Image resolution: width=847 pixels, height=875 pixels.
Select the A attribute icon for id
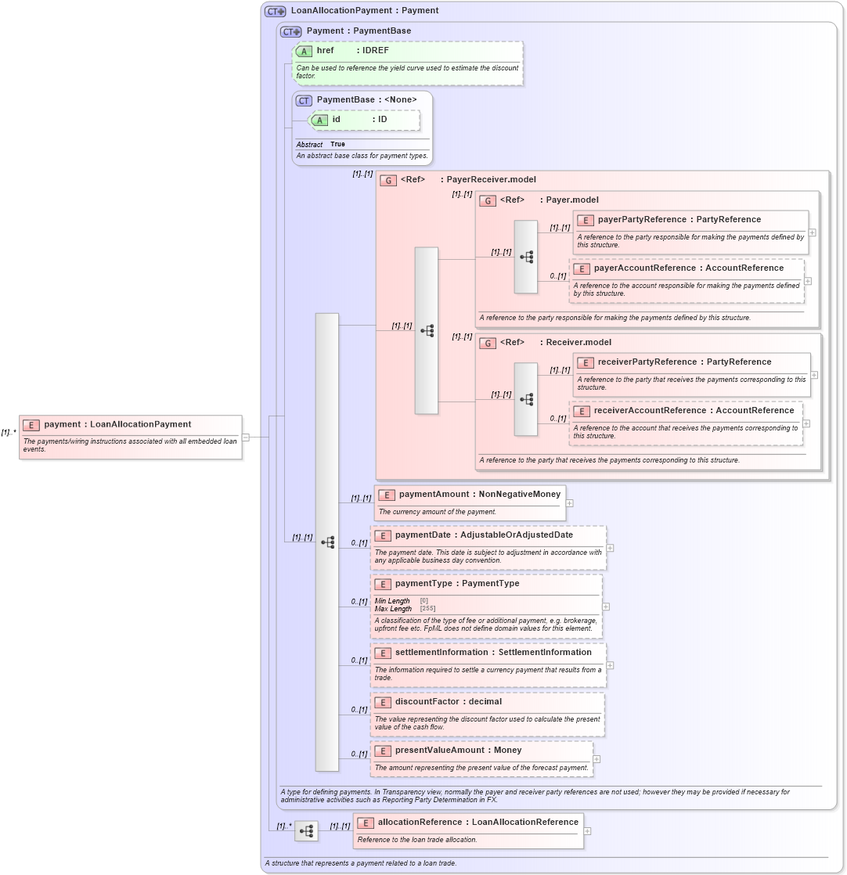coord(319,120)
